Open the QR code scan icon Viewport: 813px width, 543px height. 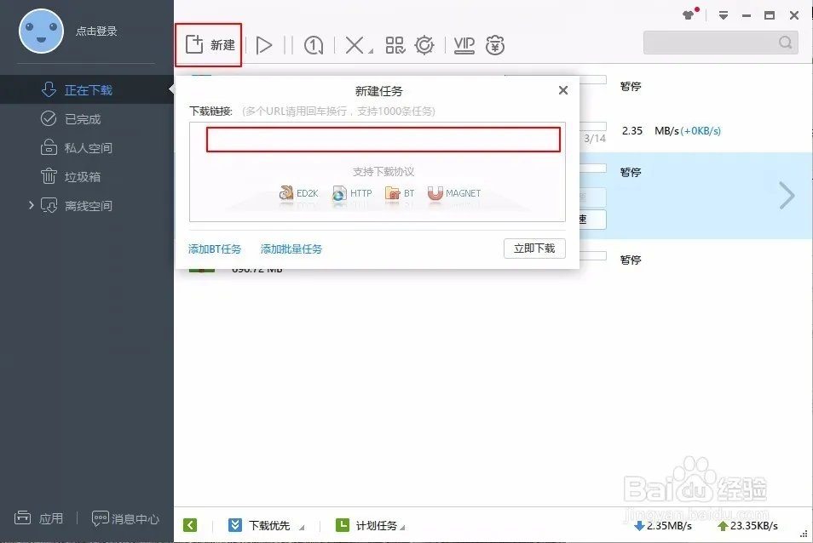(395, 44)
